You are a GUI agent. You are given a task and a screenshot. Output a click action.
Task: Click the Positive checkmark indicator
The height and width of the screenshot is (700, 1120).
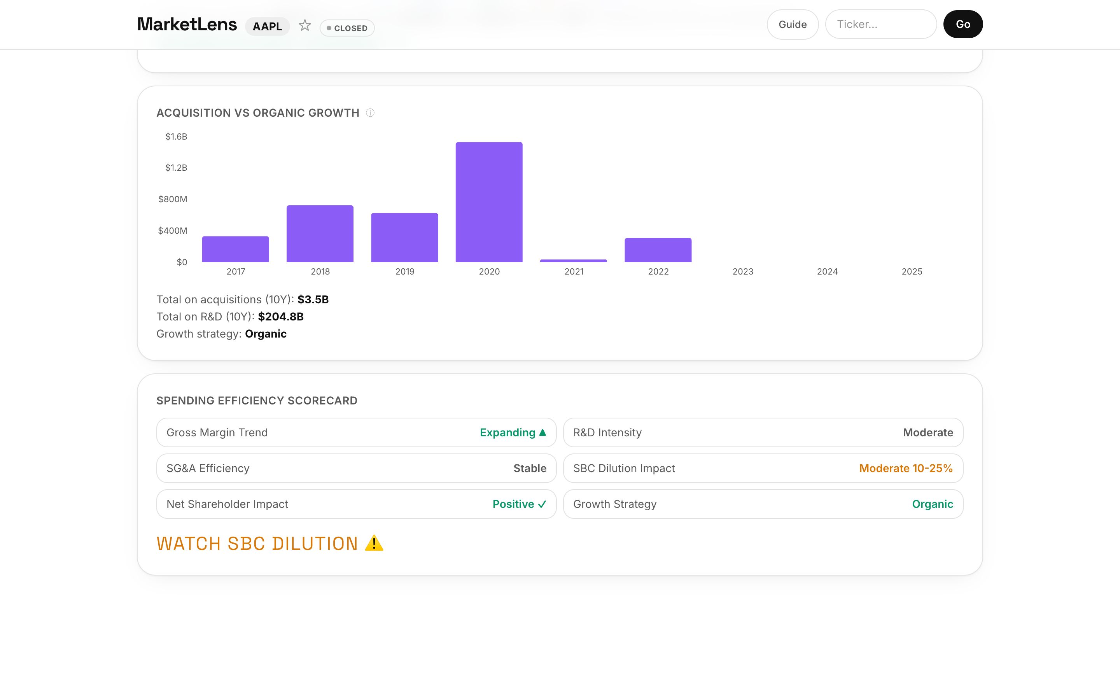point(542,504)
